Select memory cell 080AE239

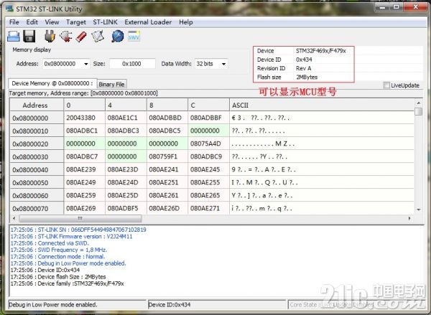tap(84, 169)
